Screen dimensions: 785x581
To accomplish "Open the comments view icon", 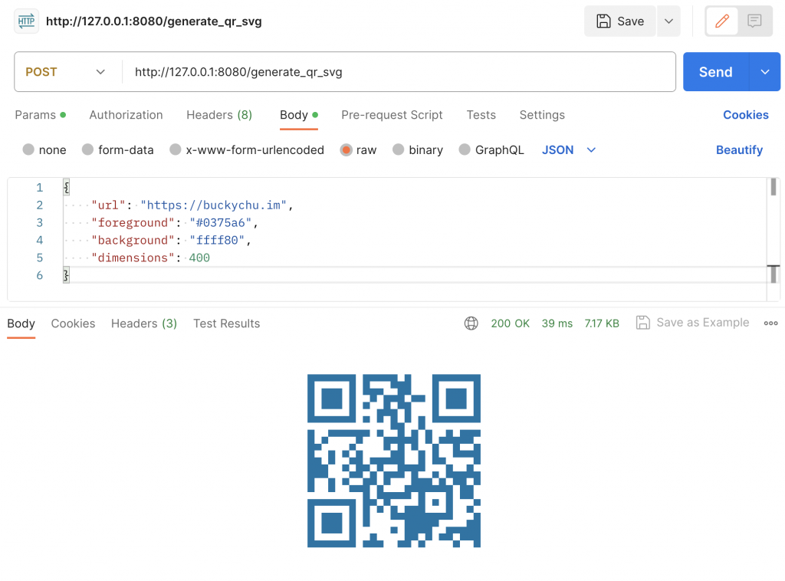I will pos(754,21).
